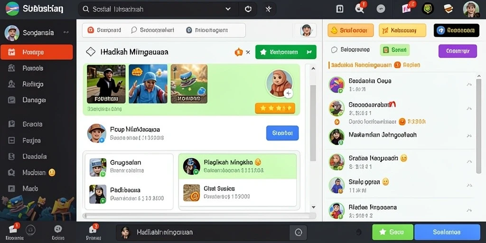Click the blue Sronbai button
Viewport: 486px width, 243px height.
coord(282,133)
